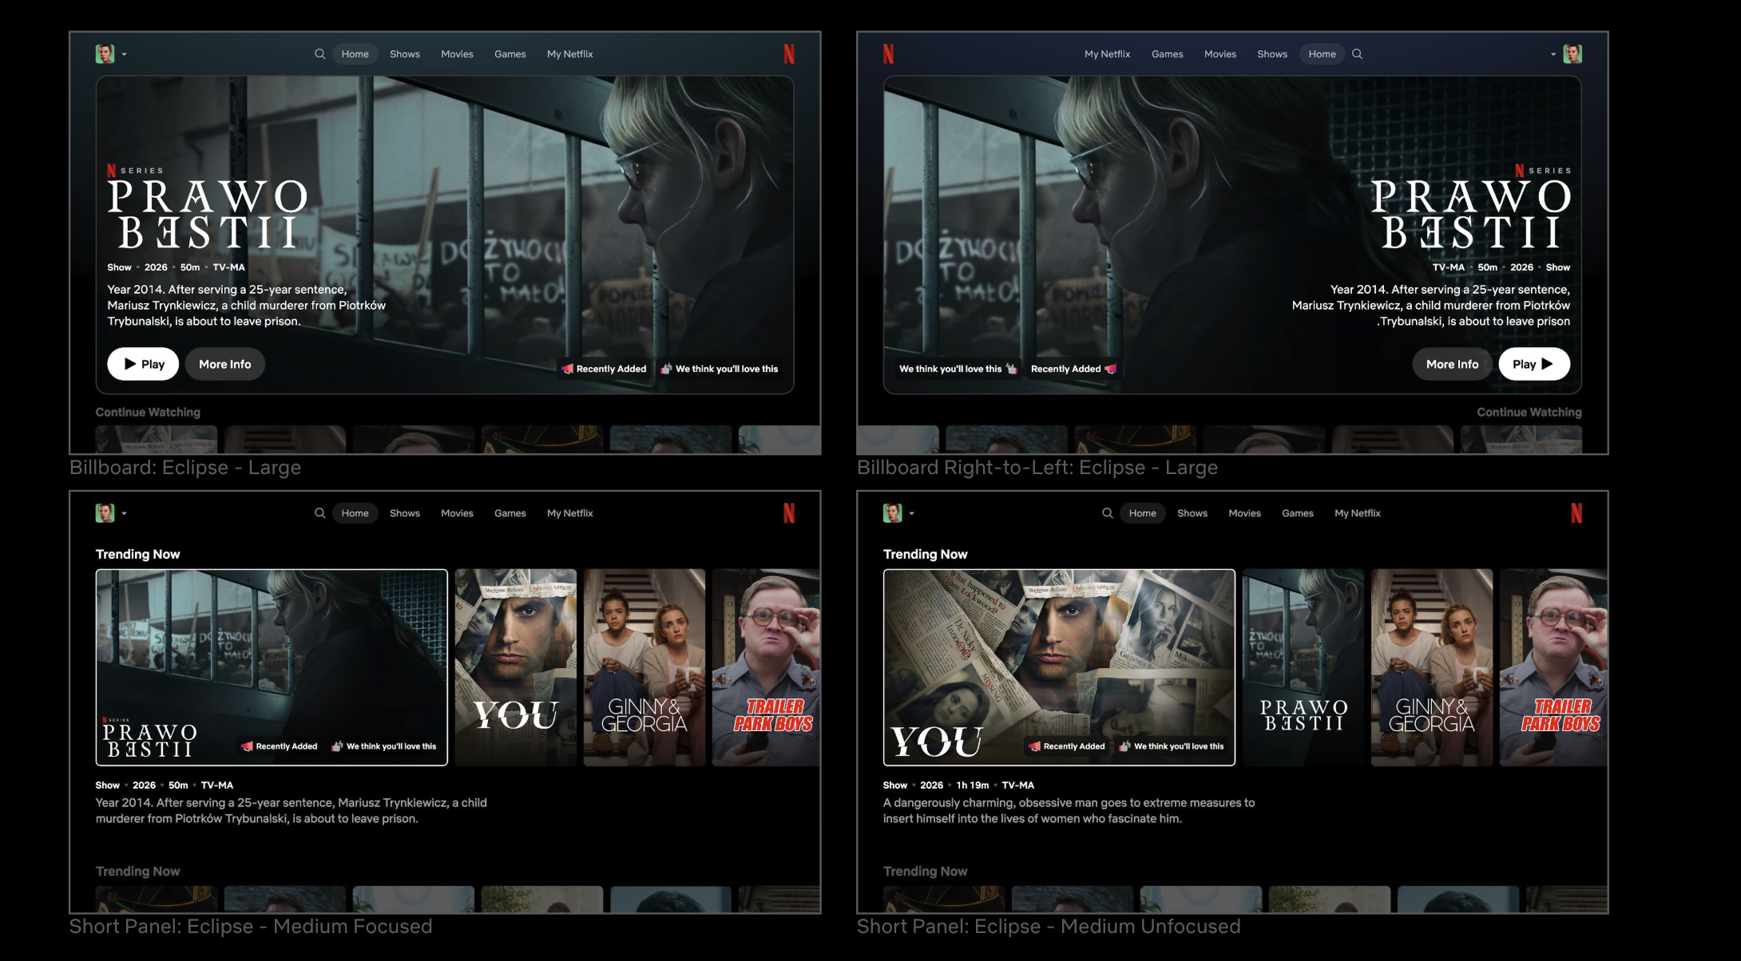Click More Info in Billboard Eclipse Large panel
Screen dimensions: 1741x961
click(x=225, y=364)
